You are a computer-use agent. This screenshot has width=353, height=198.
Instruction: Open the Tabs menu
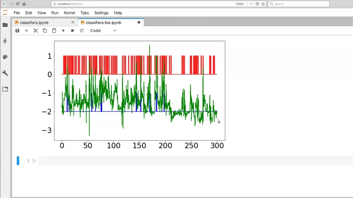coord(85,13)
